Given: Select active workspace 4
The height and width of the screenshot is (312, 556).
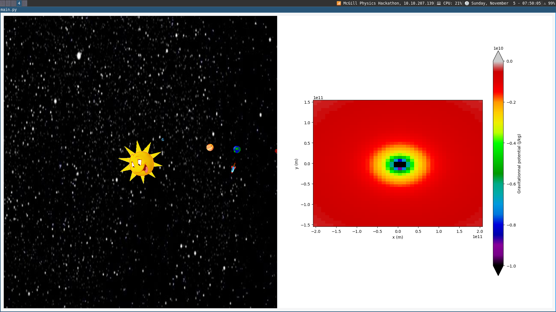Looking at the screenshot, I should 19,3.
